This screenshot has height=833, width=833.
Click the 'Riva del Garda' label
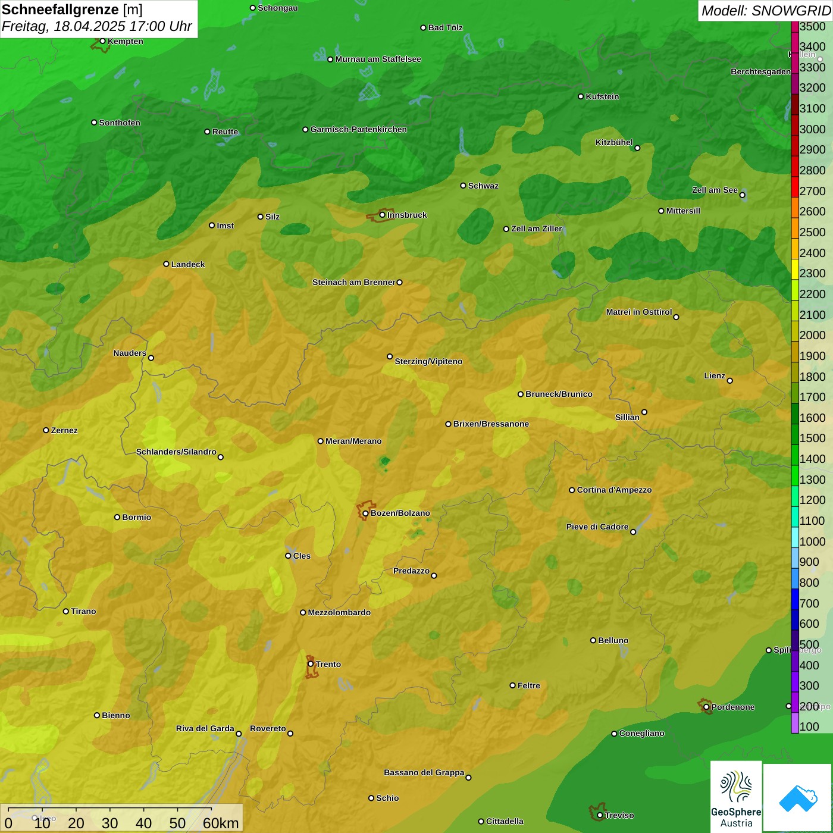pyautogui.click(x=205, y=728)
